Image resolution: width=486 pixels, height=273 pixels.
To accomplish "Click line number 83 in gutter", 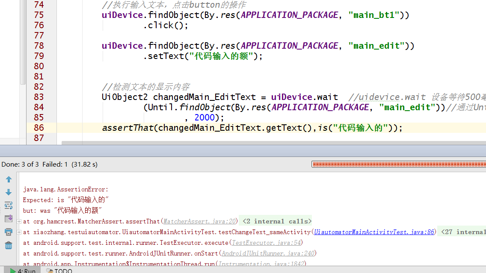I will pos(39,97).
